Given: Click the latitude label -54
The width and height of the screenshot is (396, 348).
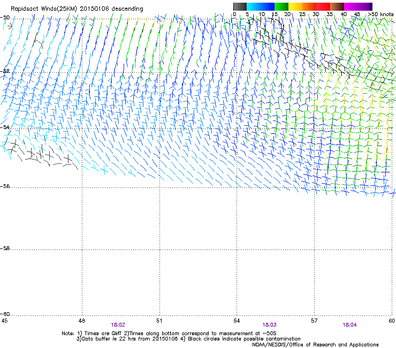Looking at the screenshot, I should (5, 127).
